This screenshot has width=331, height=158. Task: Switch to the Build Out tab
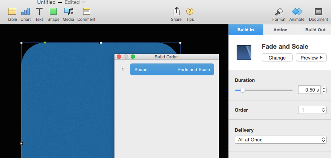314,30
